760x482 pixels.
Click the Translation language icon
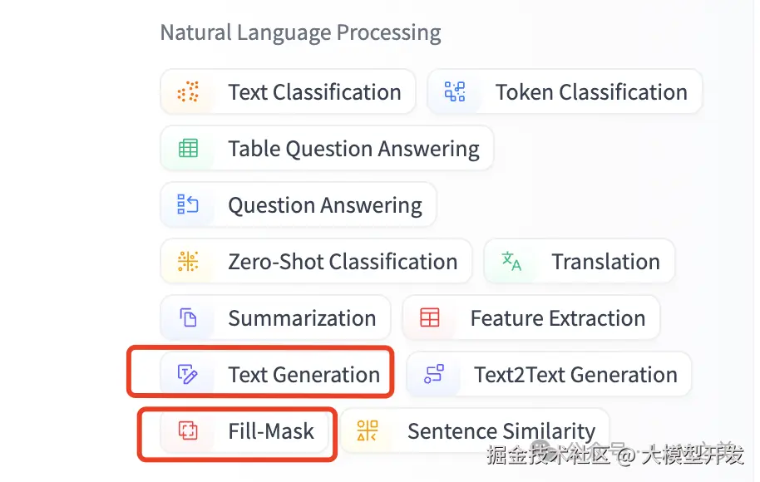tap(511, 262)
